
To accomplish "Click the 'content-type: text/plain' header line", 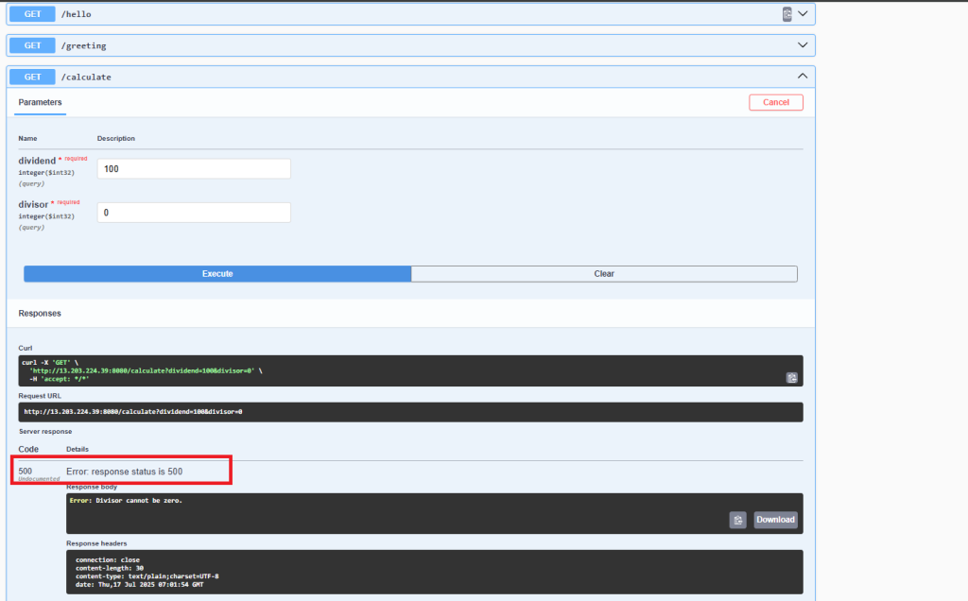I will coord(147,576).
